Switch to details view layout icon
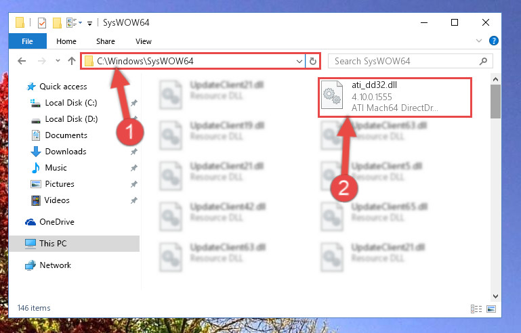Viewport: 521px width, 333px height. 476,309
